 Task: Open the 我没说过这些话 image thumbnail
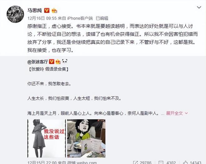coord(47,138)
